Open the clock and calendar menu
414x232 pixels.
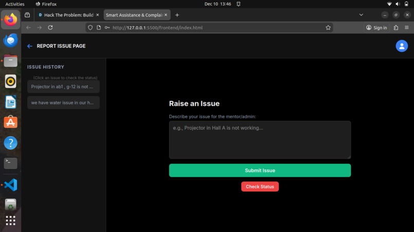[x=218, y=4]
